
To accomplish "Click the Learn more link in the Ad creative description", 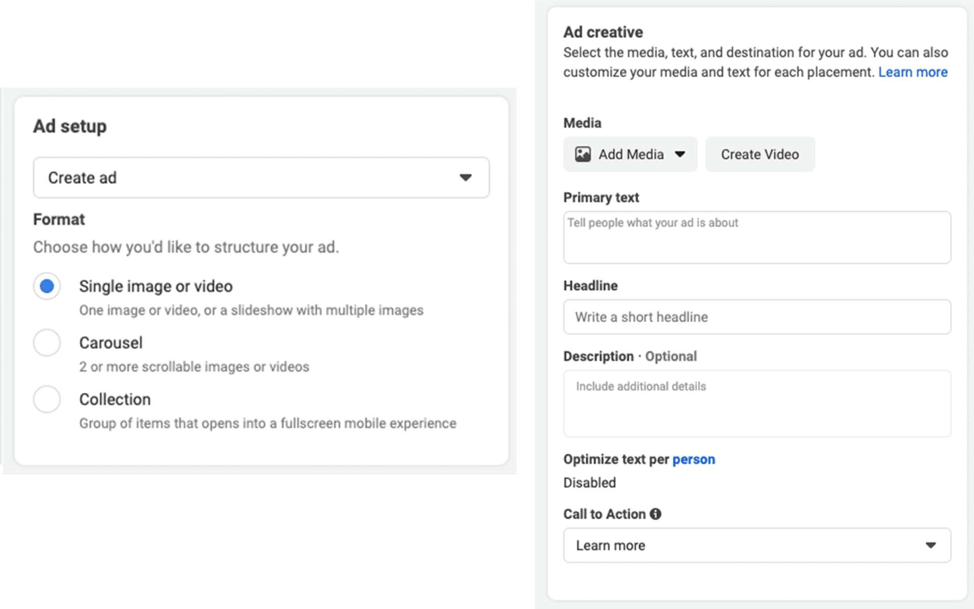I will pyautogui.click(x=913, y=72).
